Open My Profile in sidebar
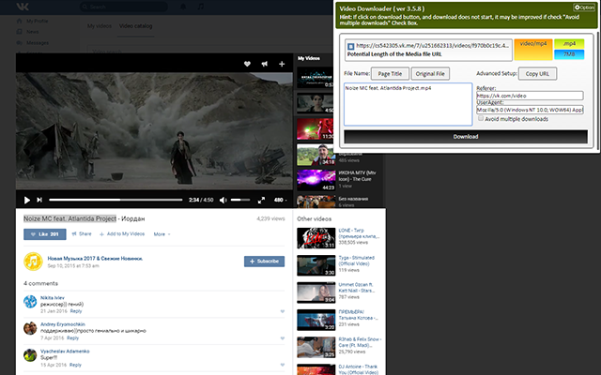Image resolution: width=601 pixels, height=375 pixels. (x=38, y=21)
